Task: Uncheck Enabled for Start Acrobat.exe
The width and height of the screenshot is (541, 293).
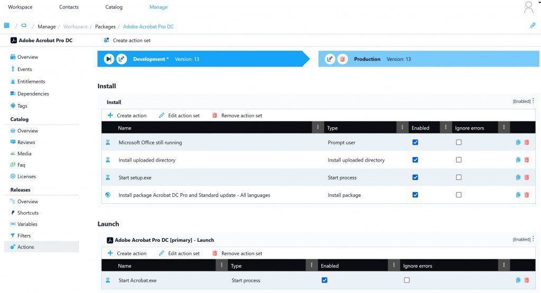Action: (324, 280)
